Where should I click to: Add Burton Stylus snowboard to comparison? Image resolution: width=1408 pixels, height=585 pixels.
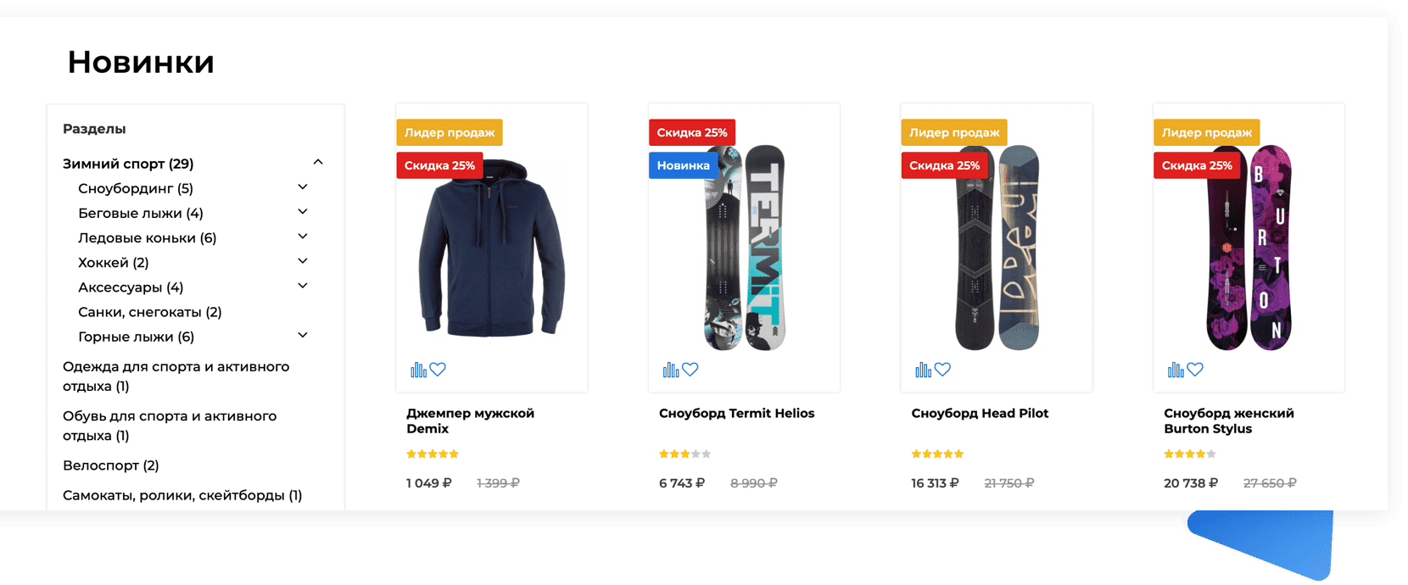click(1176, 370)
